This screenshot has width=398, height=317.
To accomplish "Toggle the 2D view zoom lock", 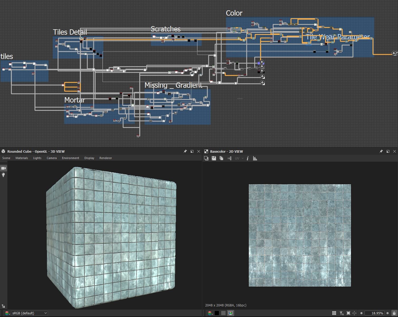I will pos(394,313).
